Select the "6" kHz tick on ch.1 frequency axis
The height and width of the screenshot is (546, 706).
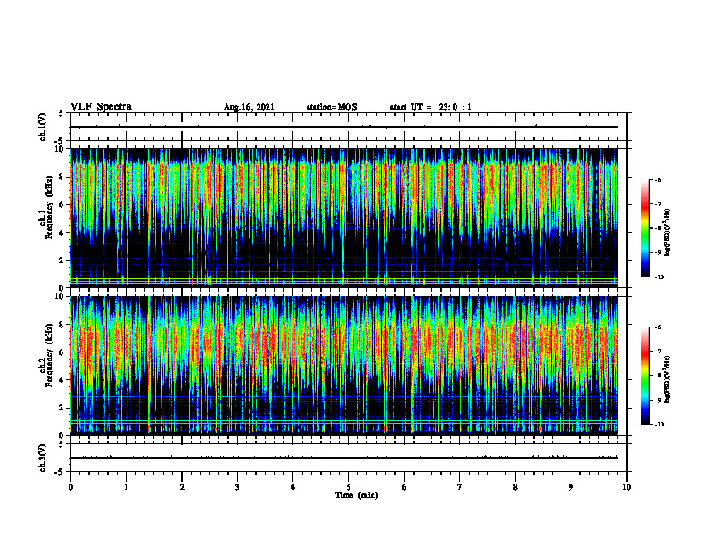pyautogui.click(x=62, y=205)
